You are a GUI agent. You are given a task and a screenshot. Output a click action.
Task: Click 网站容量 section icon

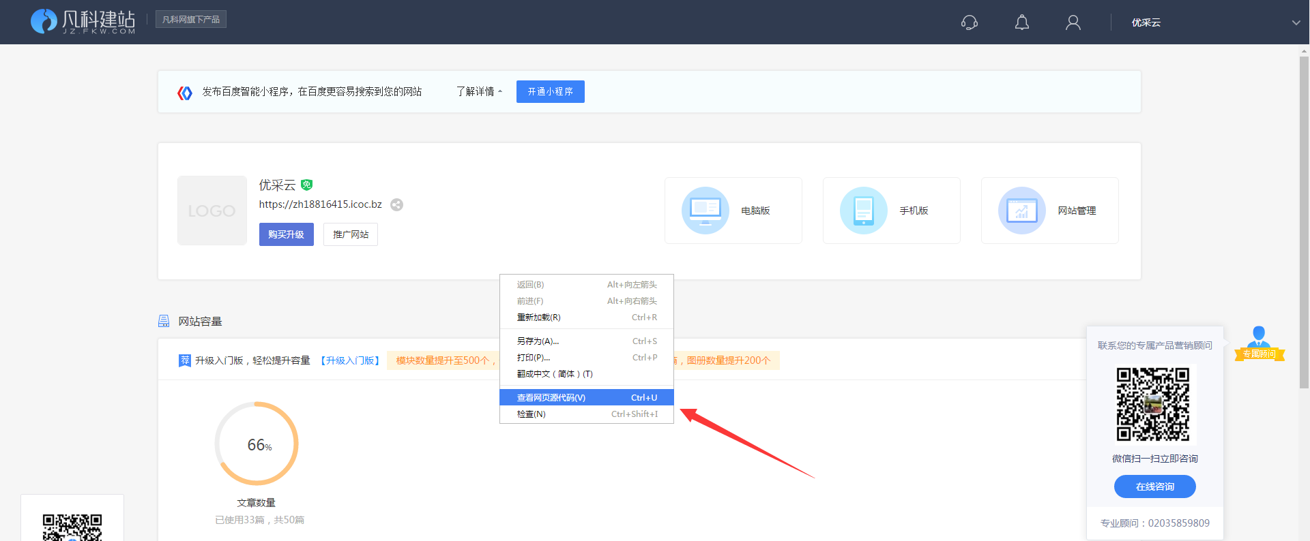(x=164, y=321)
